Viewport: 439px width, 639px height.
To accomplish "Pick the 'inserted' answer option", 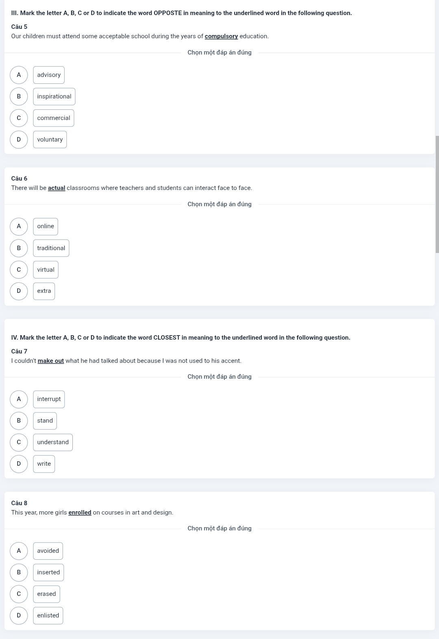I will pos(48,572).
